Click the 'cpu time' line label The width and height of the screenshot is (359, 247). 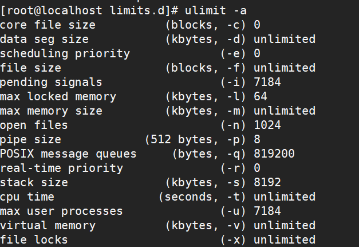click(x=27, y=197)
